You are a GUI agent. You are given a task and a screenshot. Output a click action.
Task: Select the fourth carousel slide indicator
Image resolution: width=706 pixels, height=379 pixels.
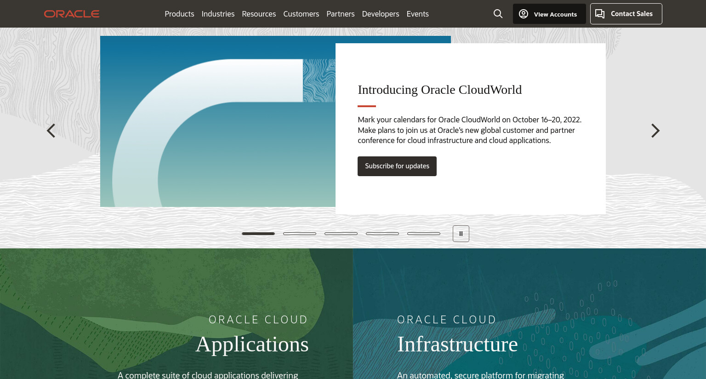382,234
